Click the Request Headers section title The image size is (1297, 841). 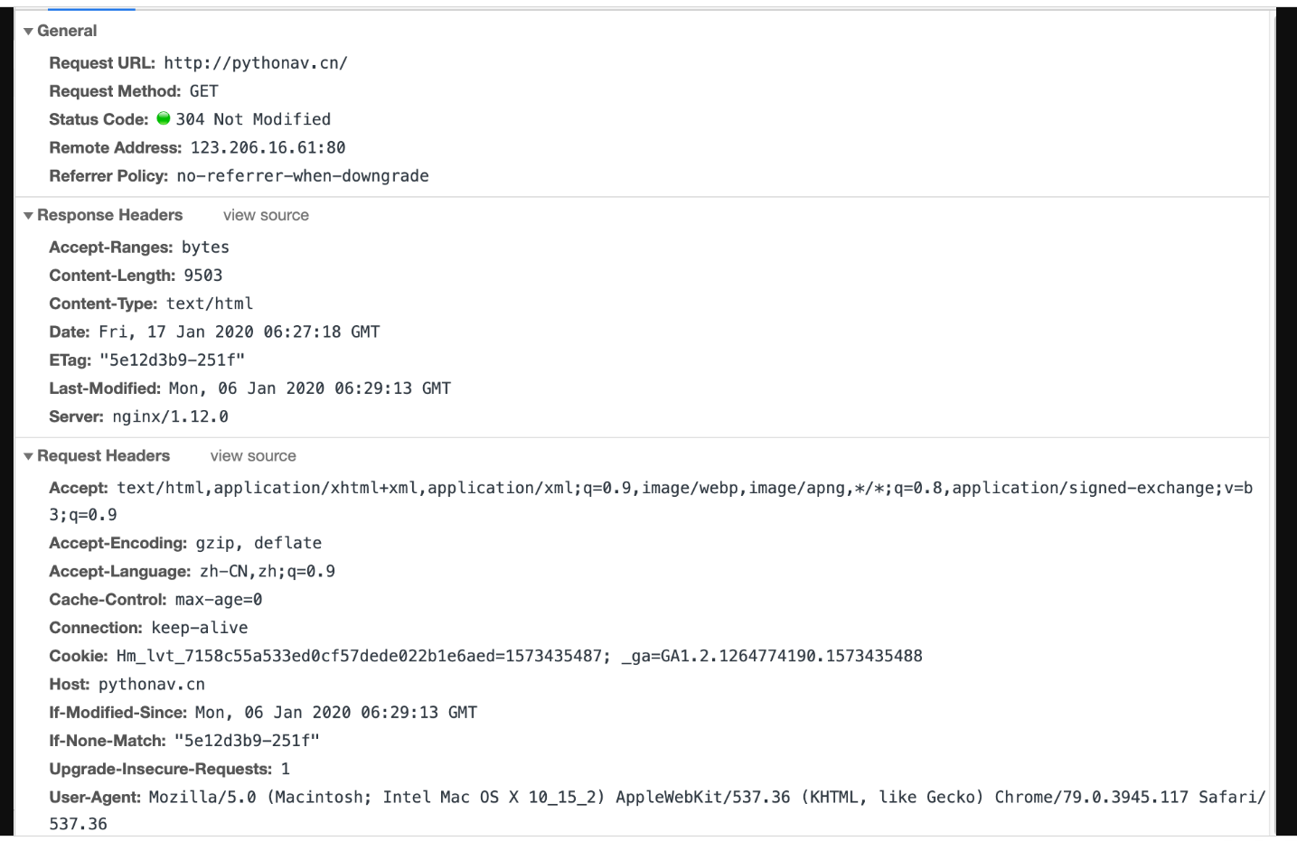pos(103,457)
